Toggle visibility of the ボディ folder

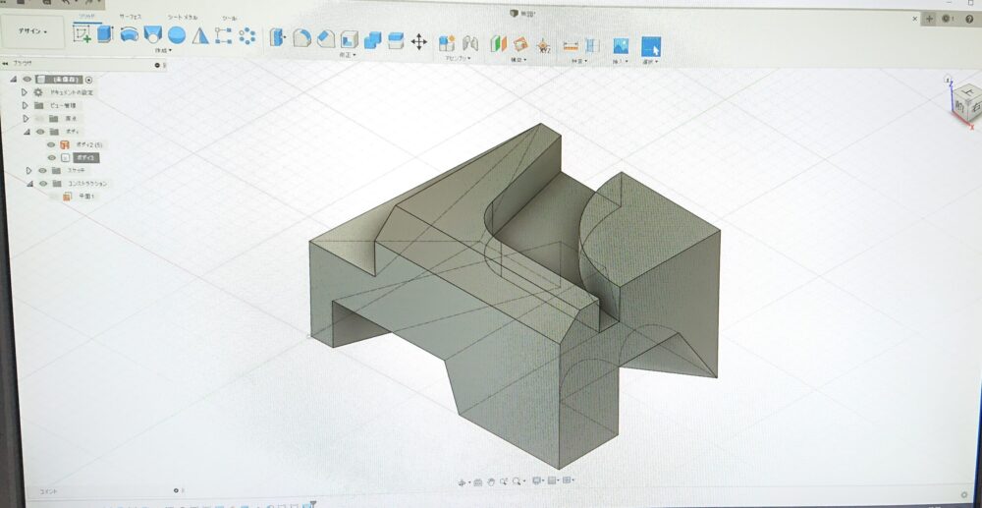click(41, 132)
